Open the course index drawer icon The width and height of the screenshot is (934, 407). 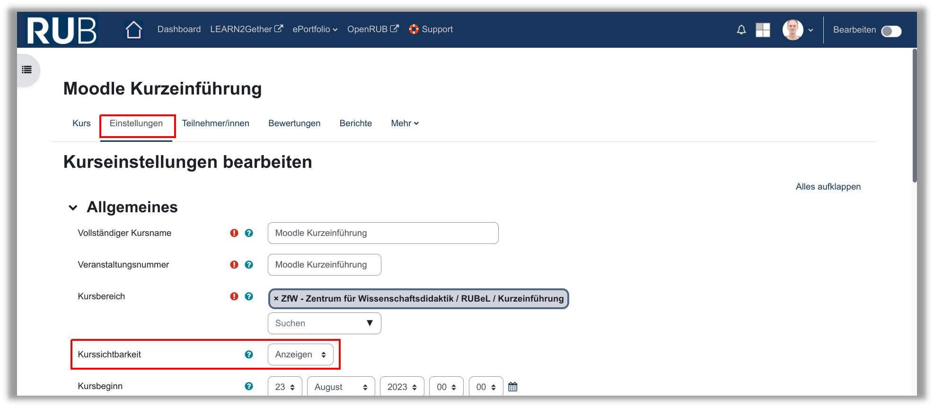coord(27,70)
